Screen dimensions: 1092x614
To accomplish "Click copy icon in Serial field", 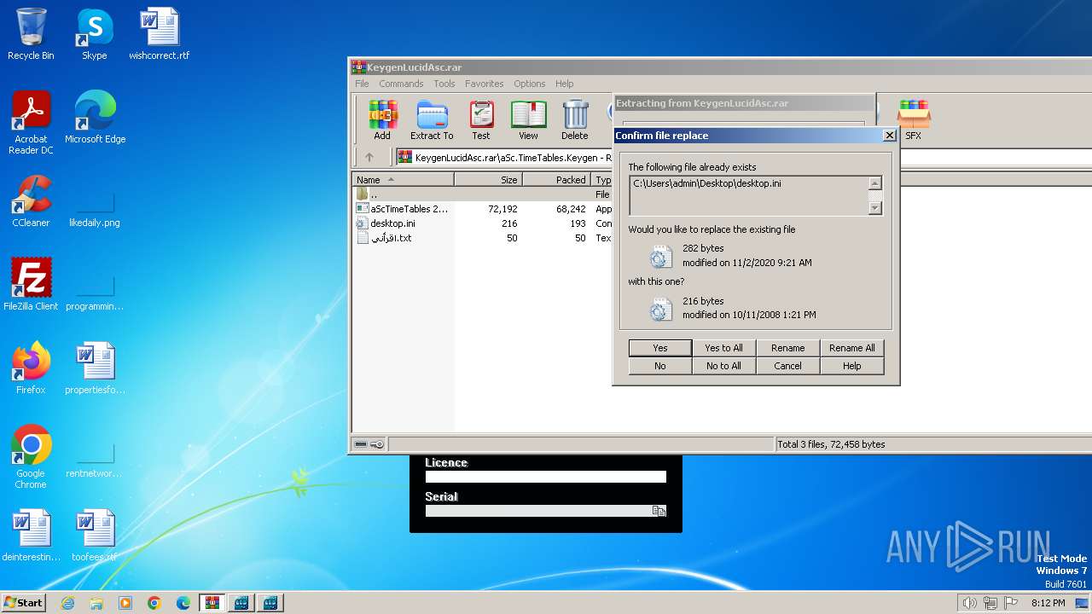I will coord(659,511).
